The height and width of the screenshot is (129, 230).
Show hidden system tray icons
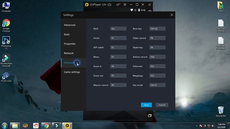click(197, 126)
